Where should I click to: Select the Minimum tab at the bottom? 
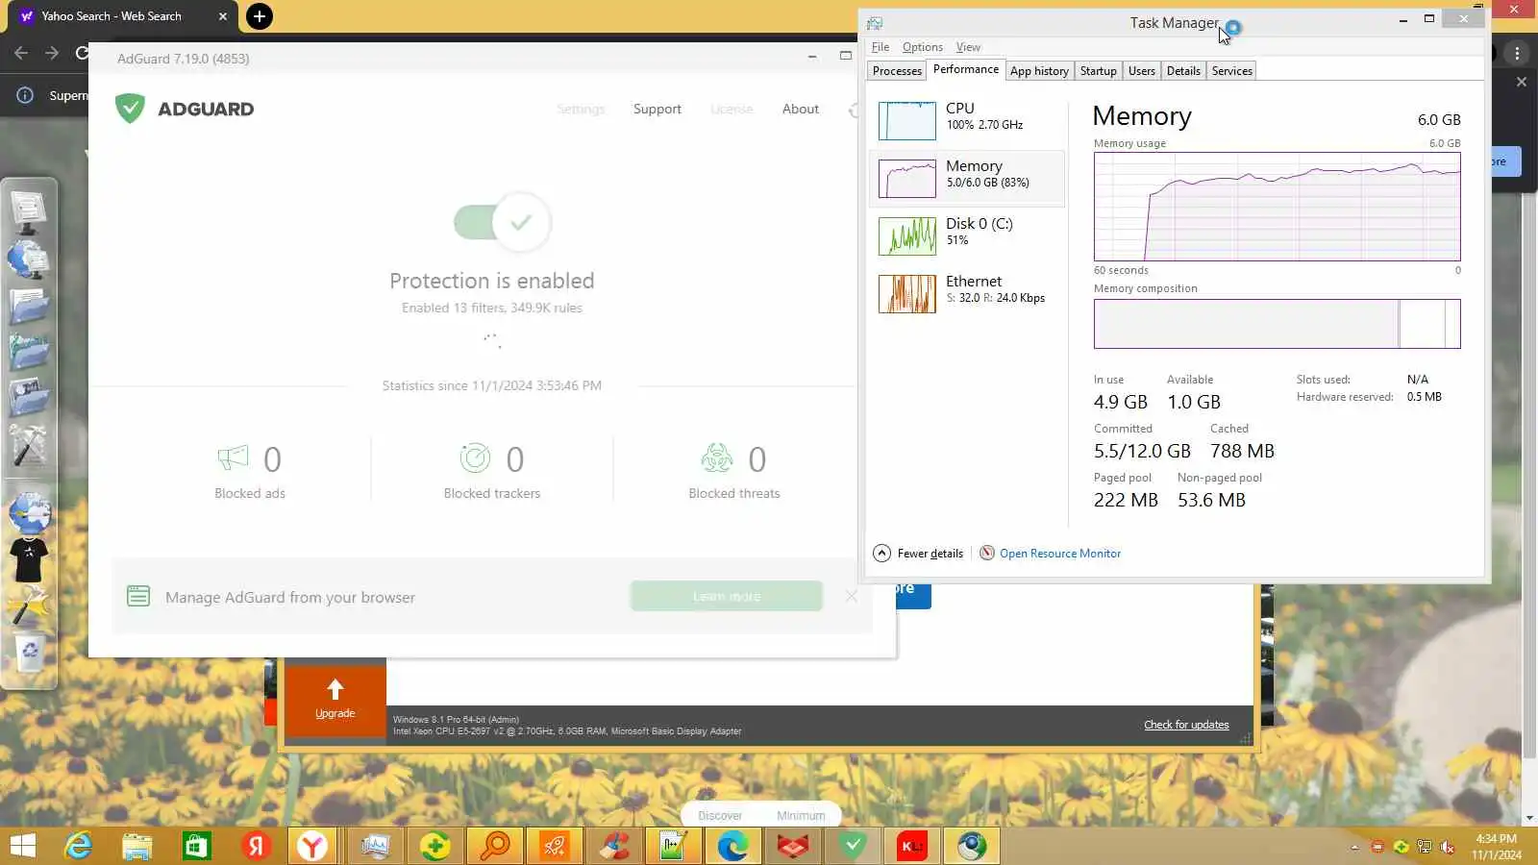(x=801, y=816)
